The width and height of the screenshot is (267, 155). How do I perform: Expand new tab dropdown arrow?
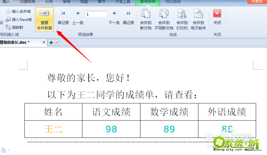(57, 43)
